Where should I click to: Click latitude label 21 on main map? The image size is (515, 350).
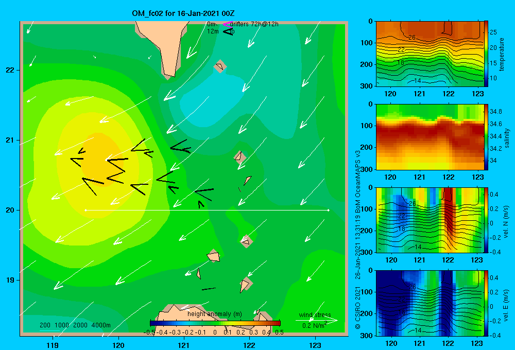click(10, 140)
